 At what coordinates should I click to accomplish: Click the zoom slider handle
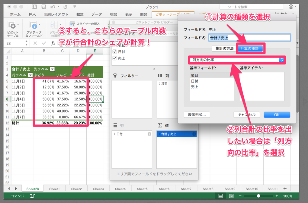[258, 196]
